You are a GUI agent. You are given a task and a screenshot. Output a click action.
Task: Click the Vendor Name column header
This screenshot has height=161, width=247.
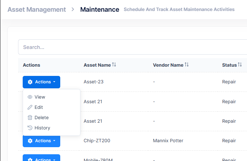[x=171, y=65]
